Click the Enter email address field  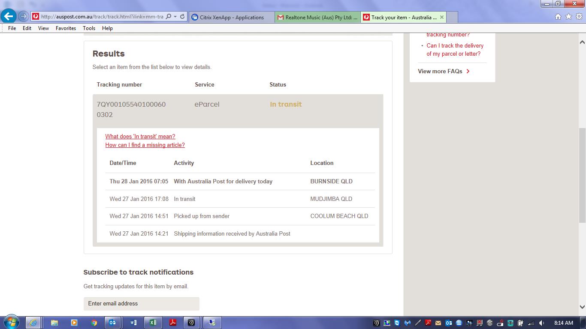[x=141, y=304]
